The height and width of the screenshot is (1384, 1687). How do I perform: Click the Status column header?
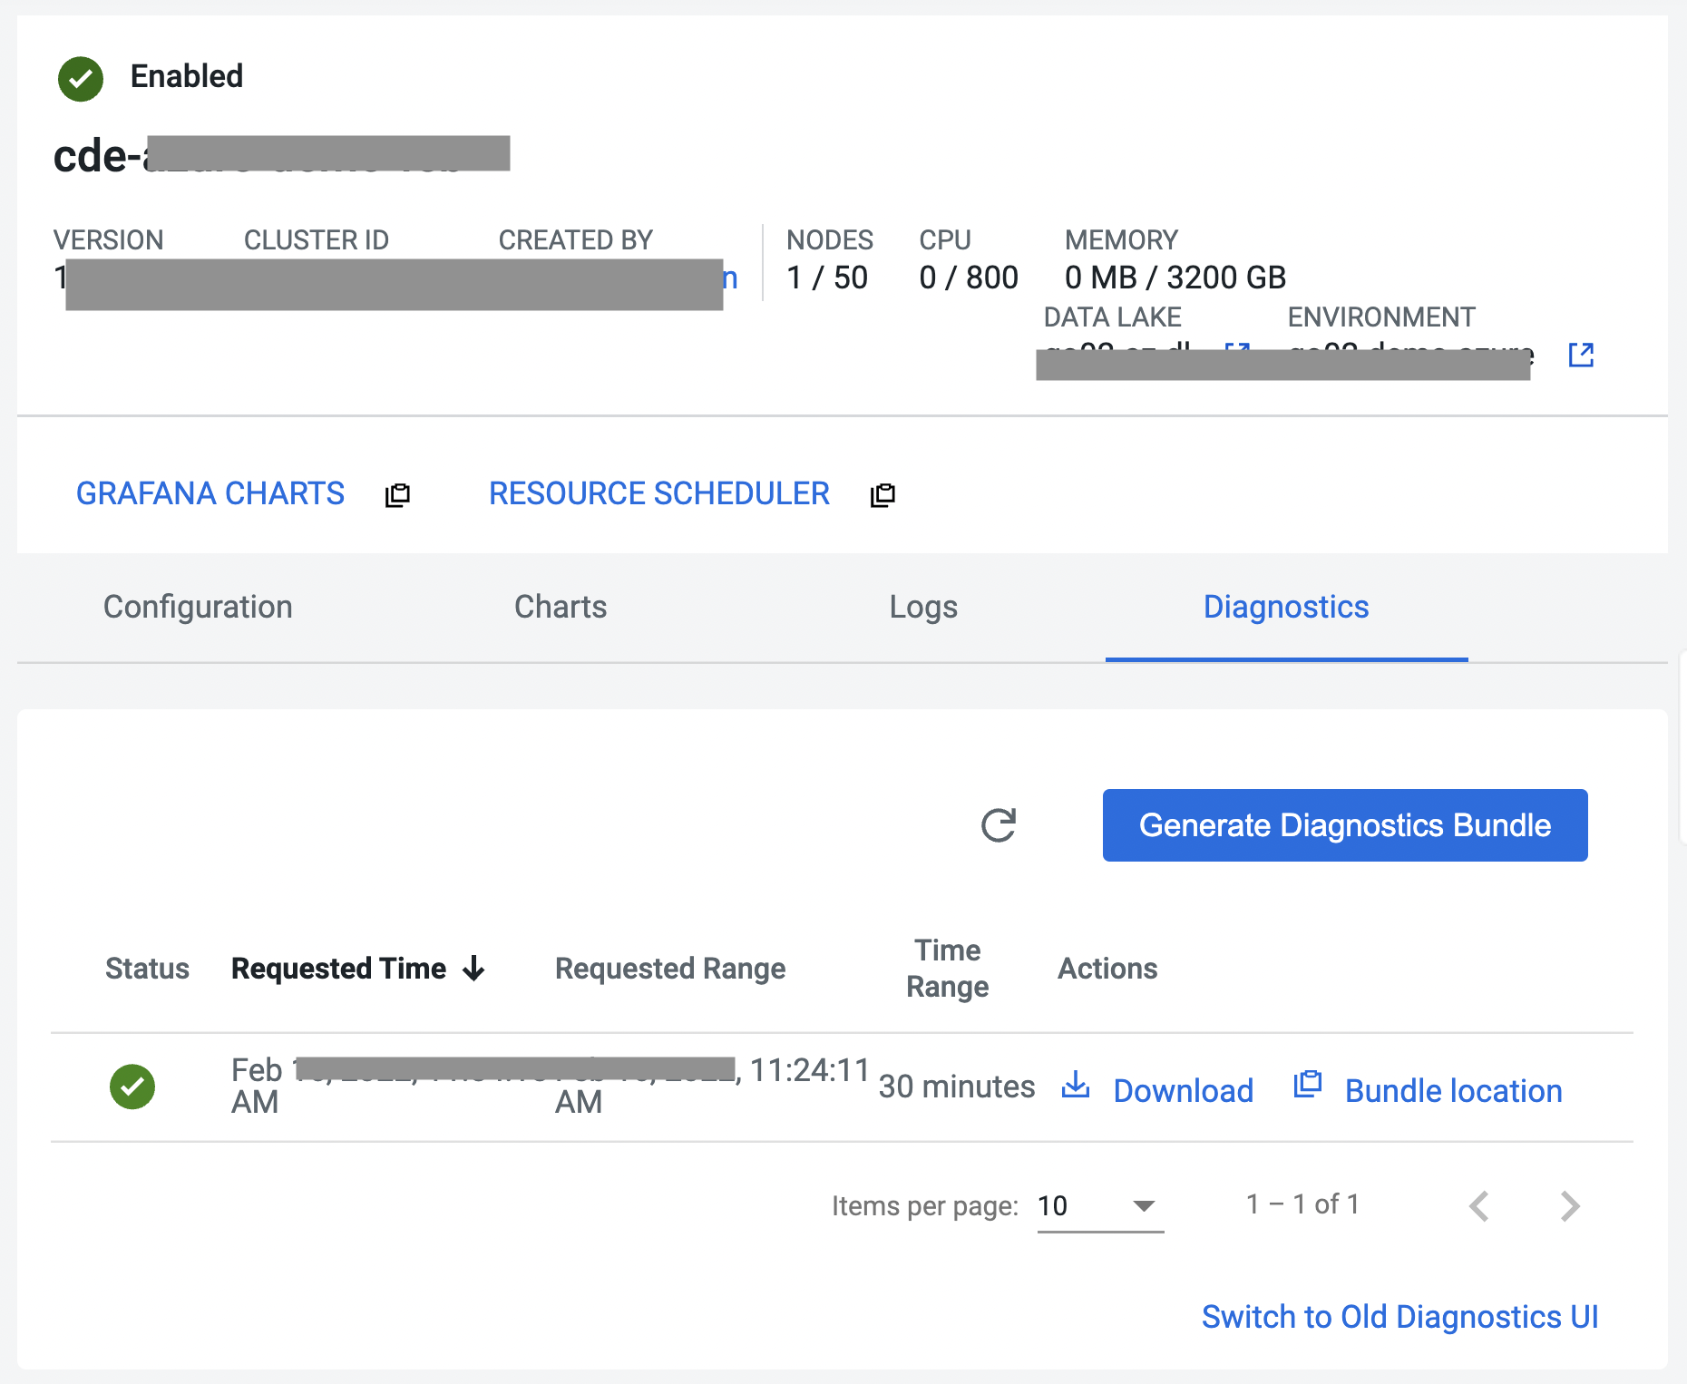[x=147, y=969]
